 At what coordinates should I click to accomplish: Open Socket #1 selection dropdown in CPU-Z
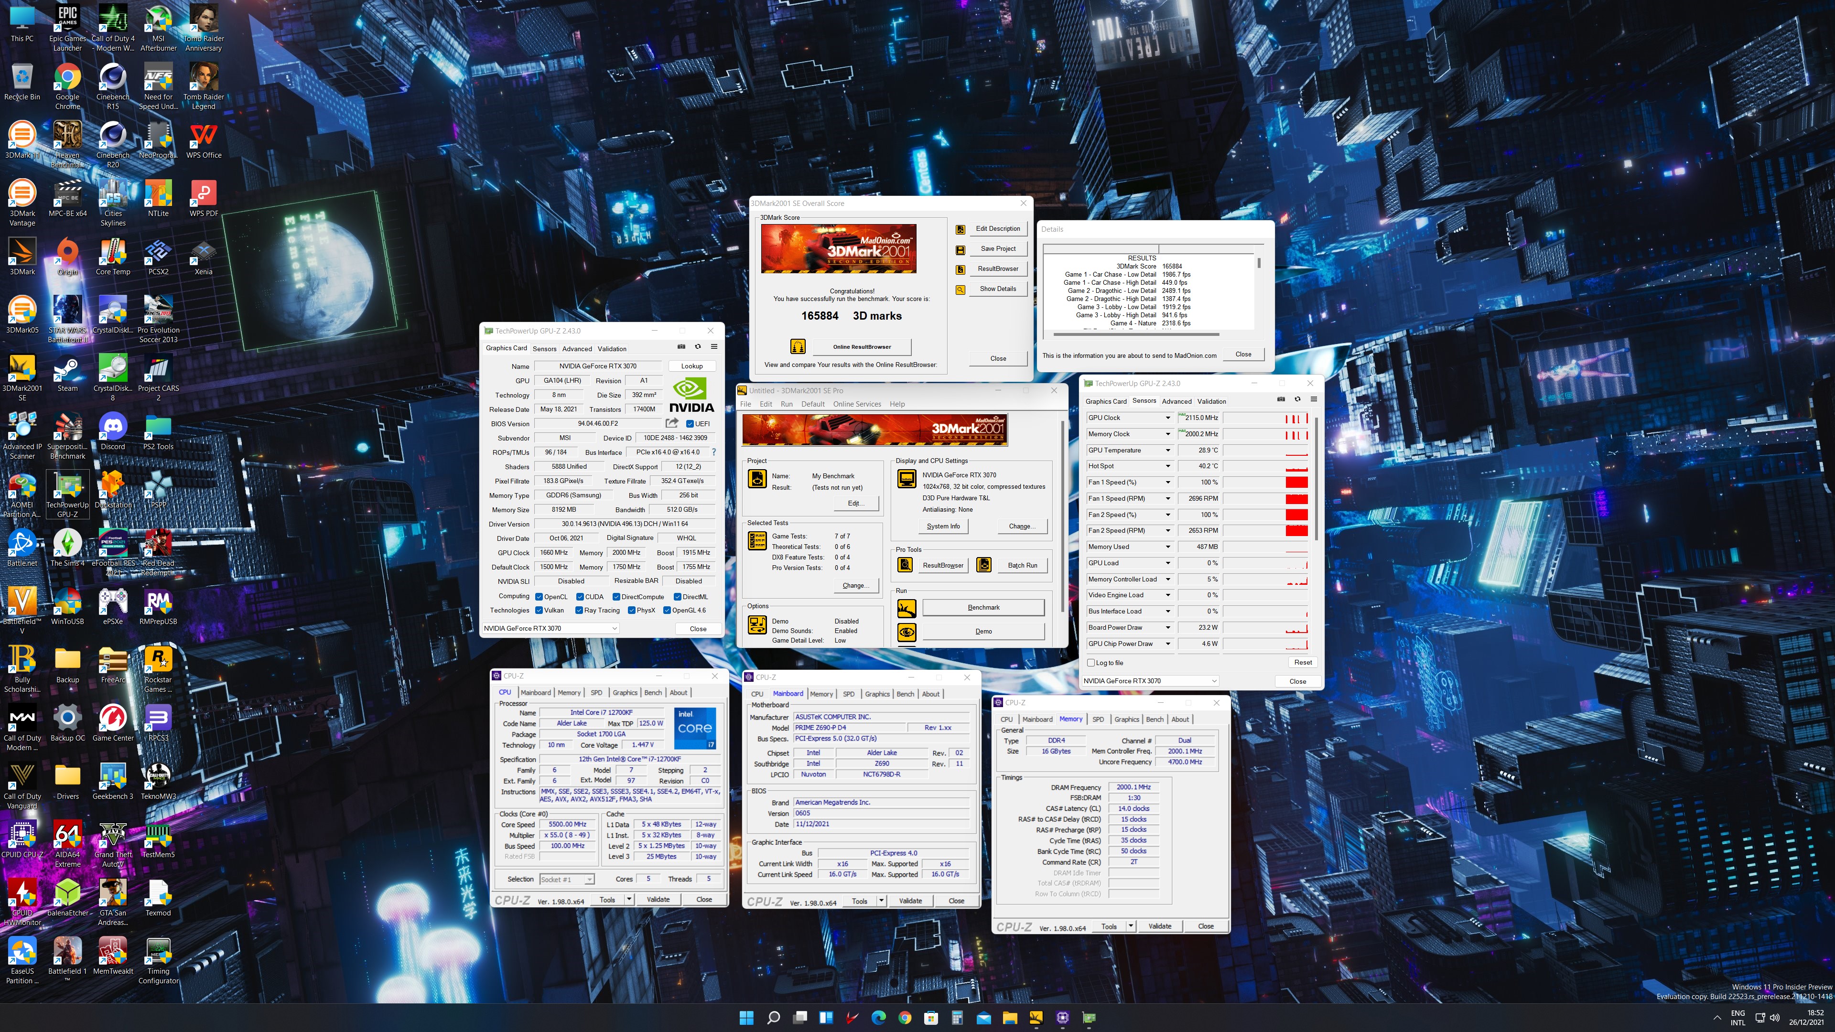(x=566, y=880)
